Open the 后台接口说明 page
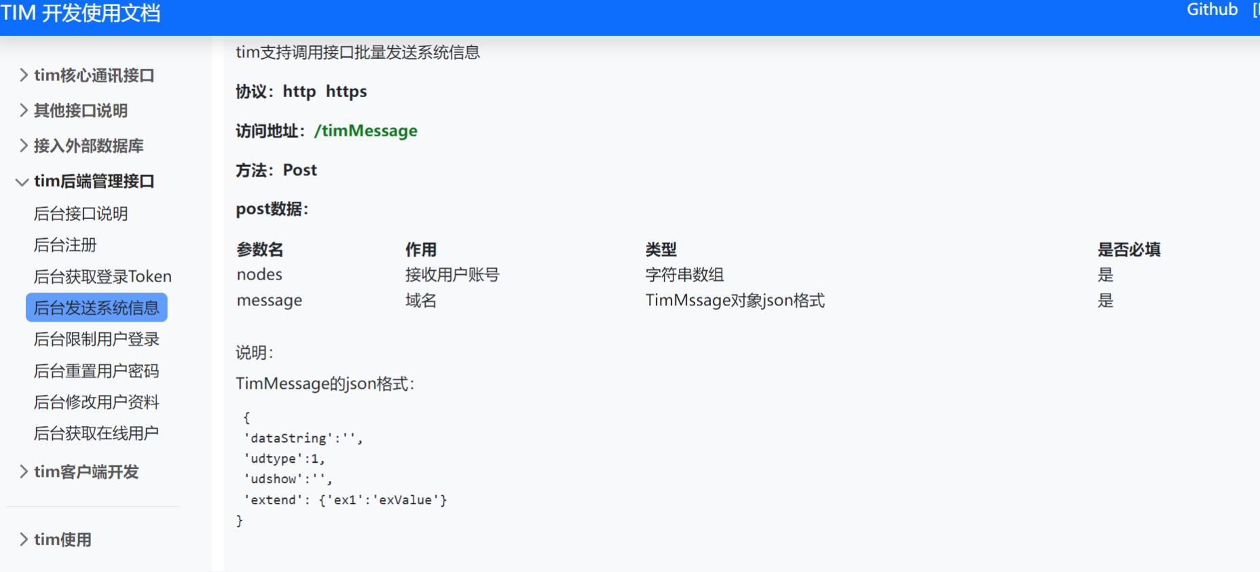The image size is (1260, 572). 81,214
